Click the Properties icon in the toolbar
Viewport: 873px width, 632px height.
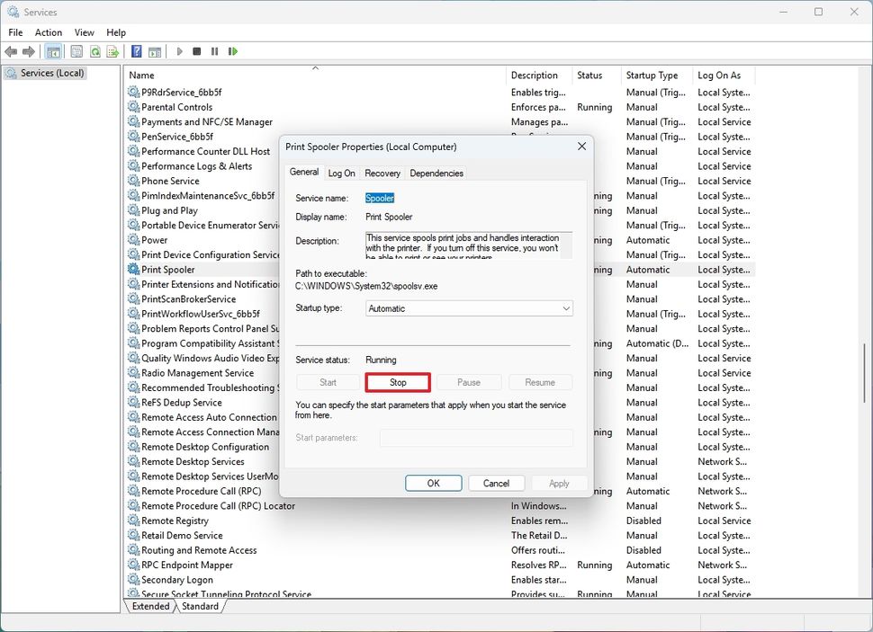click(x=76, y=51)
